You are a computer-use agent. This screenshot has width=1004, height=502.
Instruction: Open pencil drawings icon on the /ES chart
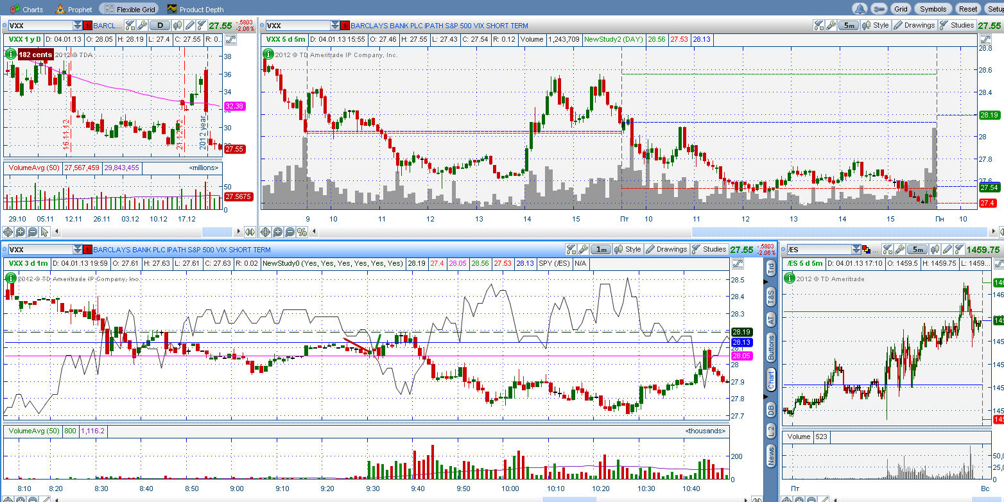(948, 250)
